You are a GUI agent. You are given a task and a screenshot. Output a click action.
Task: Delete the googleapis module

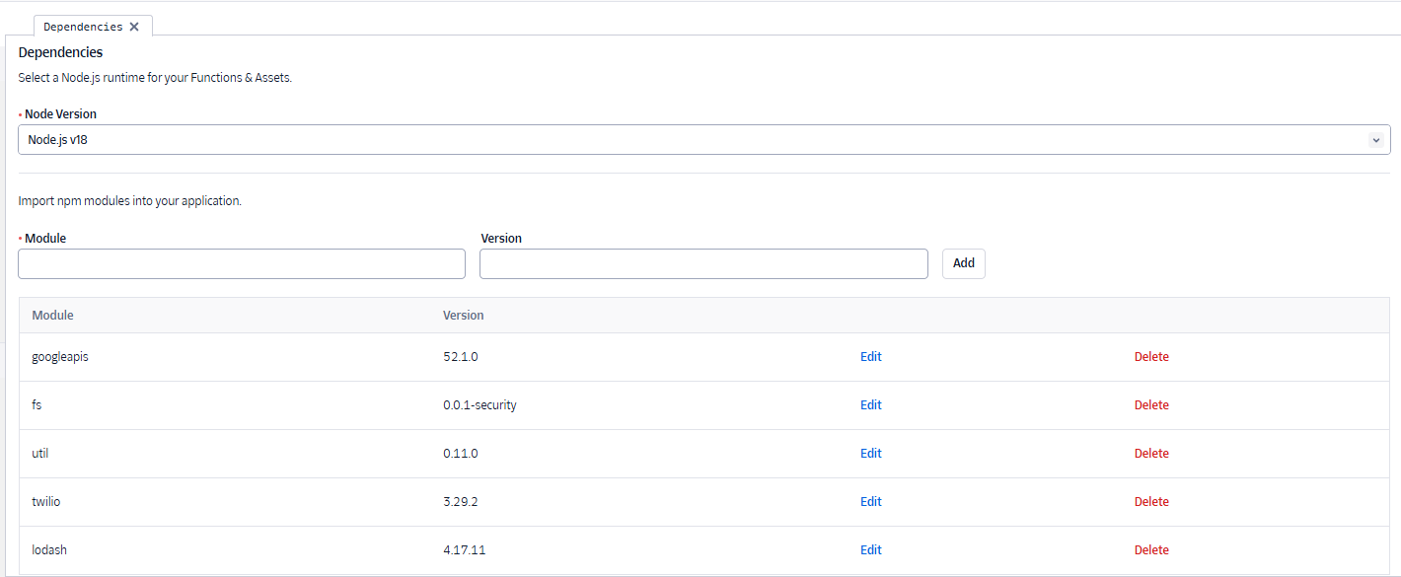coord(1151,357)
